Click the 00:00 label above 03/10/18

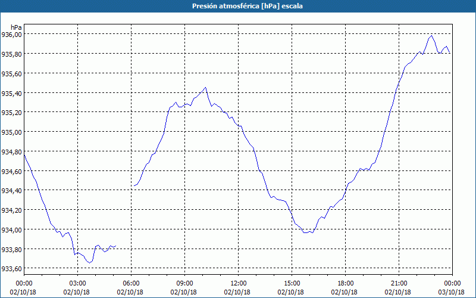[452, 284]
